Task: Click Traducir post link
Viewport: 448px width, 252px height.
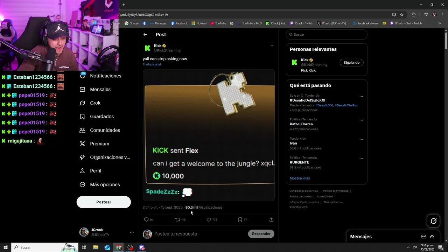Action: pyautogui.click(x=152, y=64)
